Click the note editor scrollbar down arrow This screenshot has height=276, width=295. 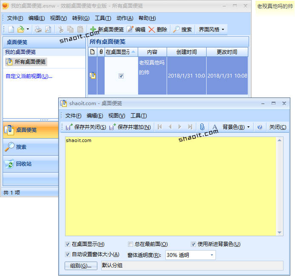[280, 232]
